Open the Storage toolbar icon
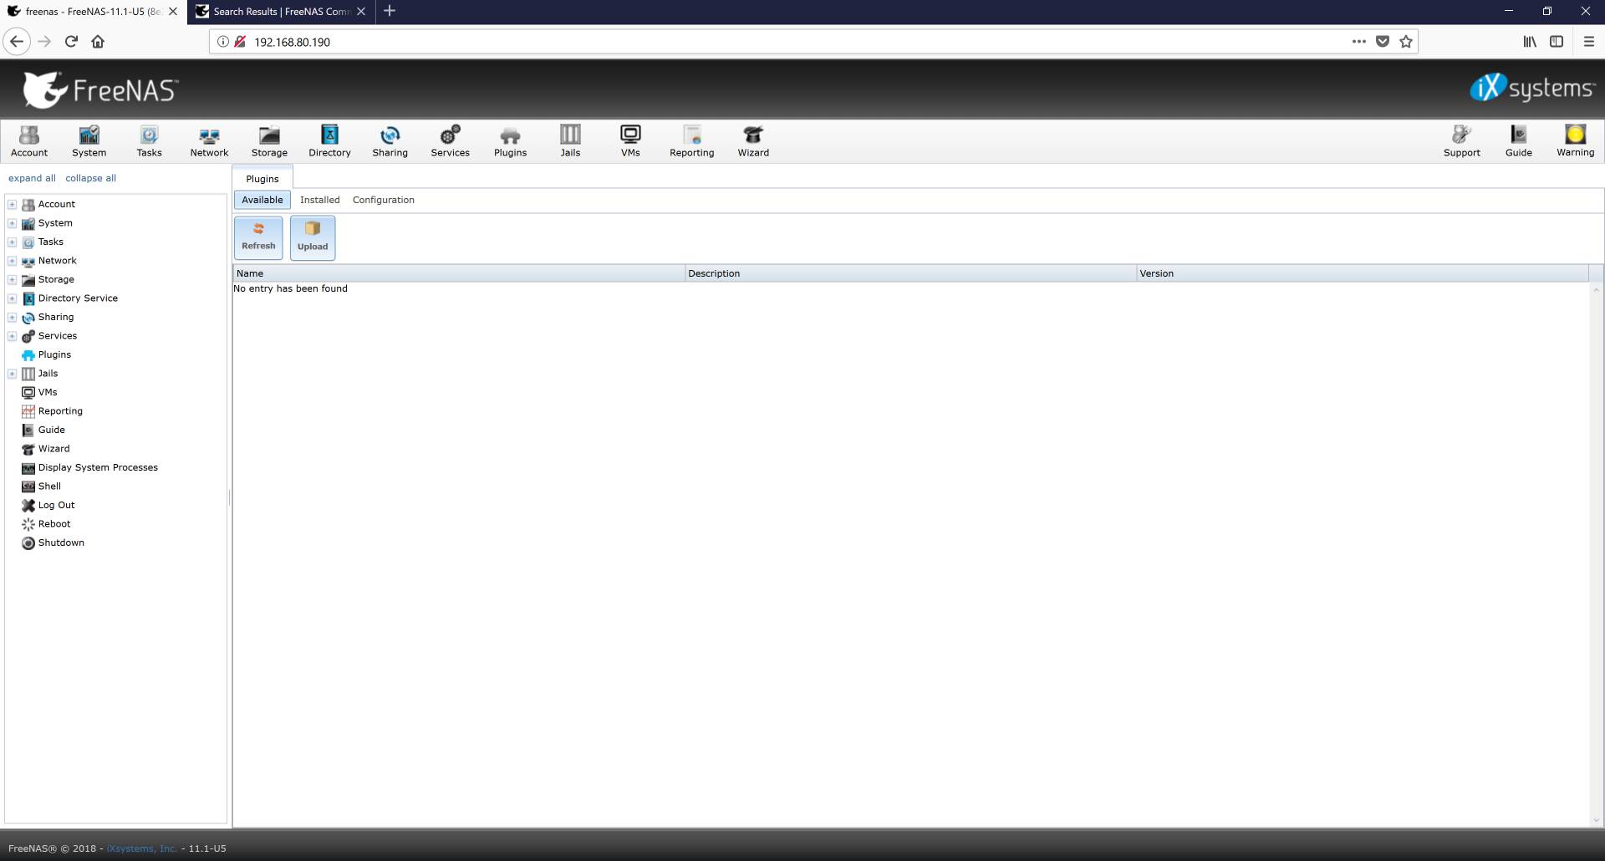The width and height of the screenshot is (1605, 861). (x=269, y=141)
